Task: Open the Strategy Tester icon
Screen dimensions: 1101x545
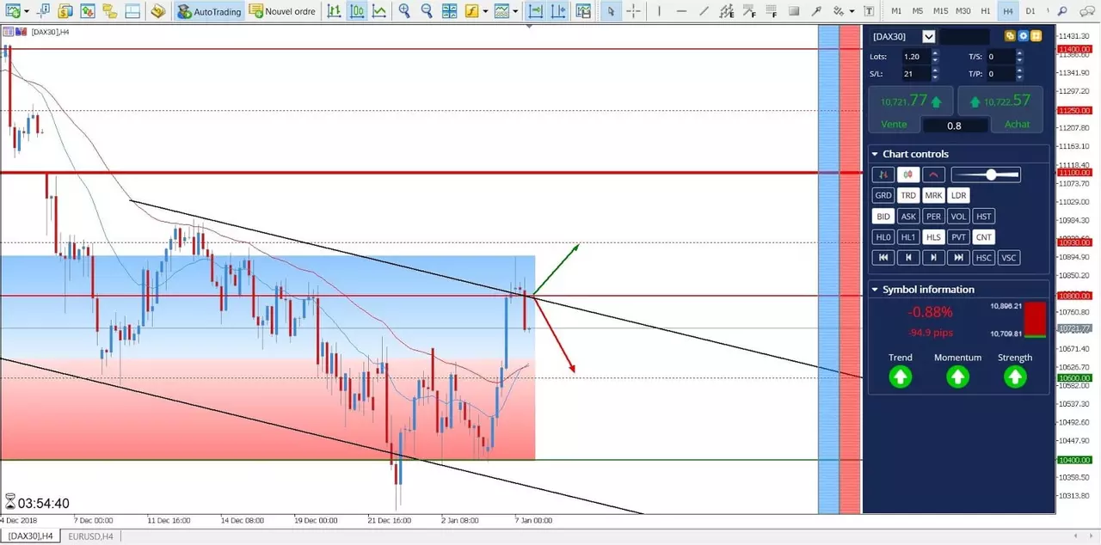Action: (157, 11)
